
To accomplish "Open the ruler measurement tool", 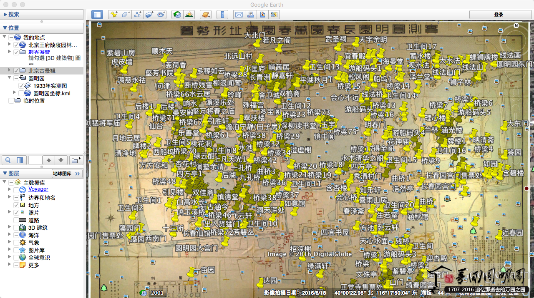I will [x=222, y=15].
